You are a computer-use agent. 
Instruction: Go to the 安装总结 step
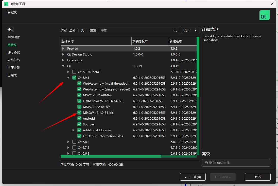coord(14,60)
